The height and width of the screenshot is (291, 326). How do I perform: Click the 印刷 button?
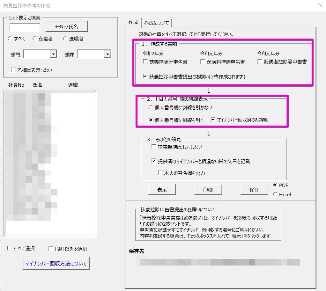pyautogui.click(x=208, y=190)
